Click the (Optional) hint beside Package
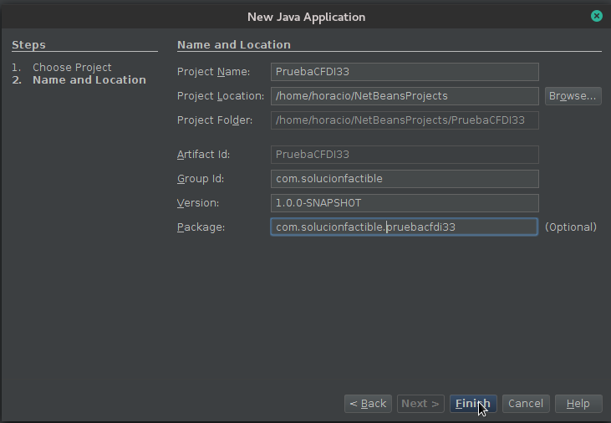Screen dimensions: 611x423 tap(571, 227)
